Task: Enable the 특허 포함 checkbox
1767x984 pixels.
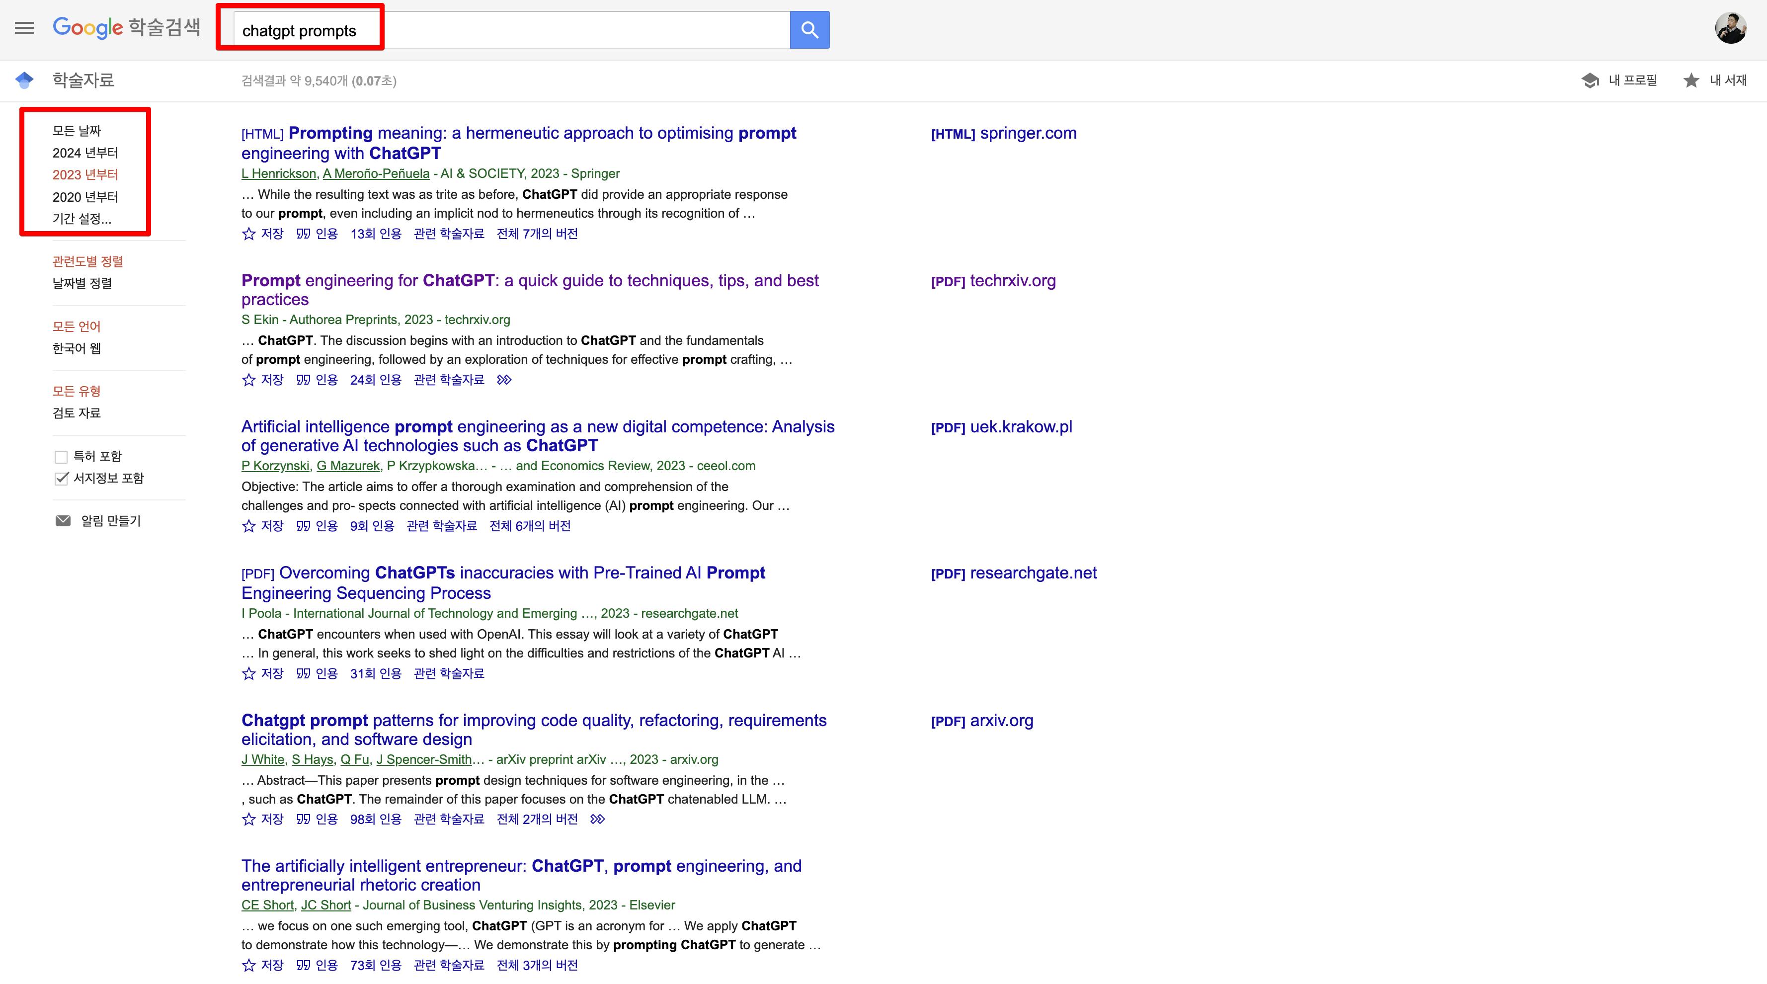Action: [x=61, y=457]
